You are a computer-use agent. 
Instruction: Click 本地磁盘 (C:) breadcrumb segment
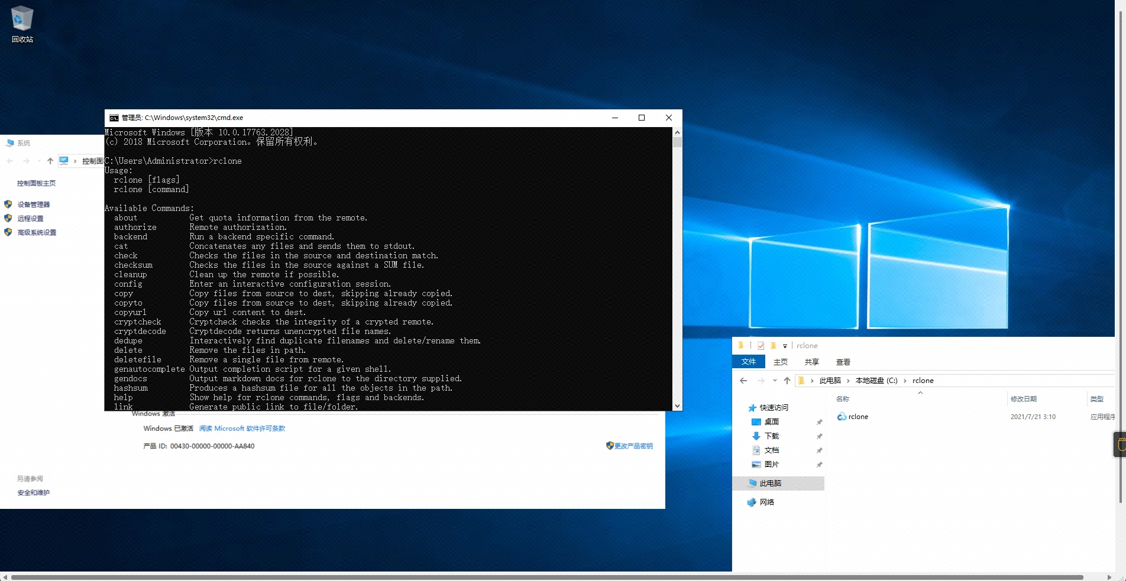click(876, 381)
